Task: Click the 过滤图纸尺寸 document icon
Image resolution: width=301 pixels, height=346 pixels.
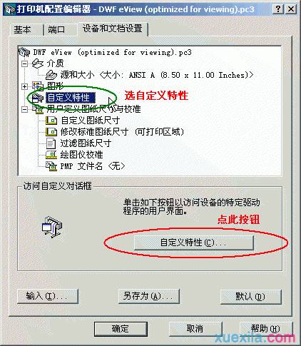Action: tap(51, 143)
